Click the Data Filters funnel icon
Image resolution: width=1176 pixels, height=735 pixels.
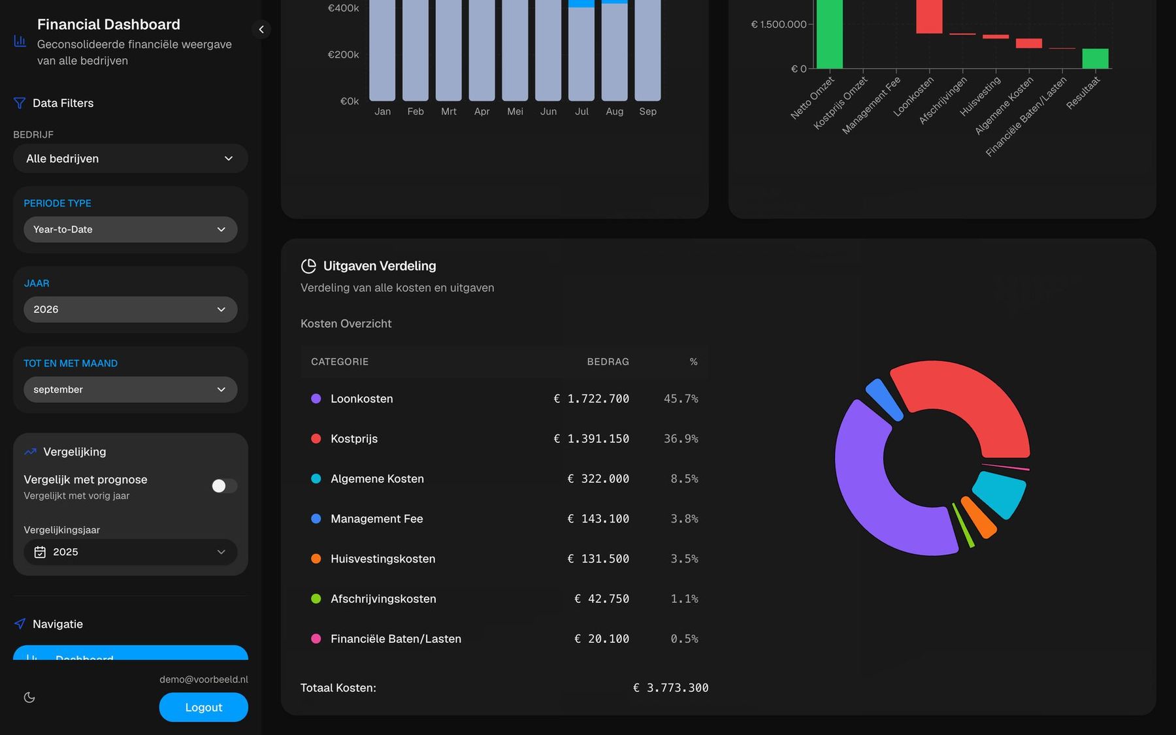click(x=20, y=103)
